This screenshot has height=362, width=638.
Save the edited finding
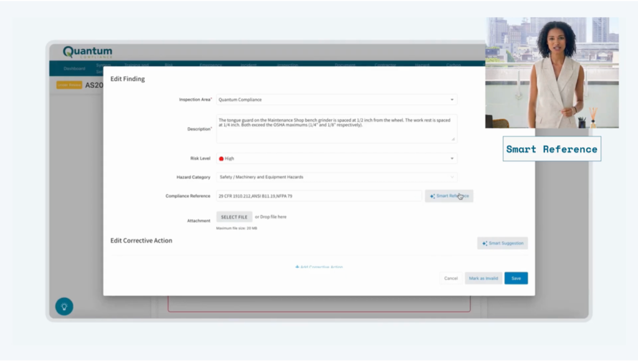[516, 279]
